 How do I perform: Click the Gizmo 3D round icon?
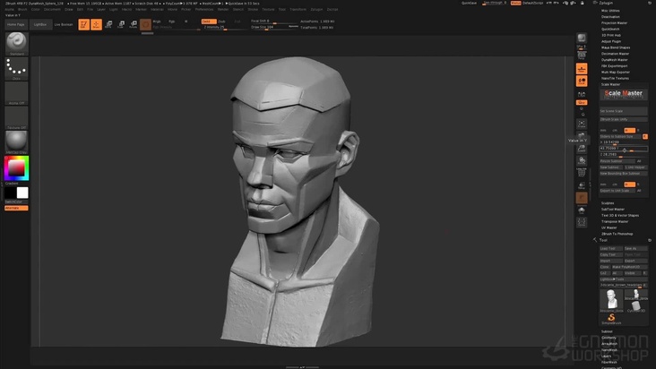point(145,25)
